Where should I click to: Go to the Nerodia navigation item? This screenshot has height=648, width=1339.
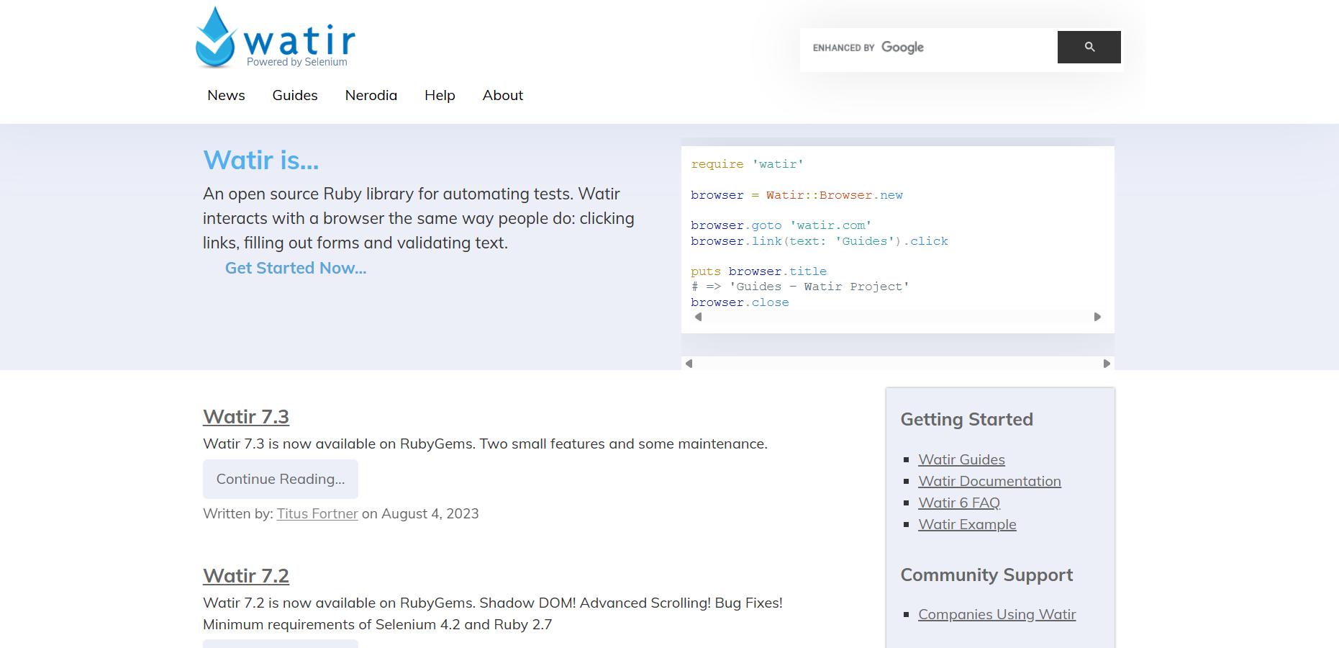click(371, 95)
